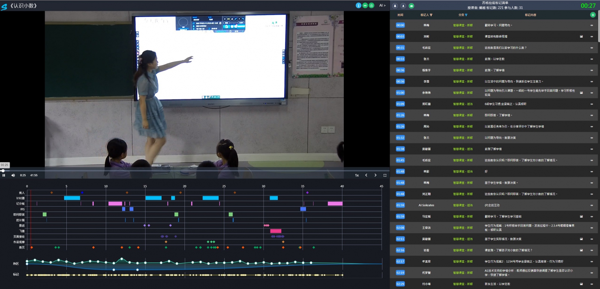Open image attachment on the 00:03 row
The height and width of the screenshot is (289, 600).
(x=581, y=37)
